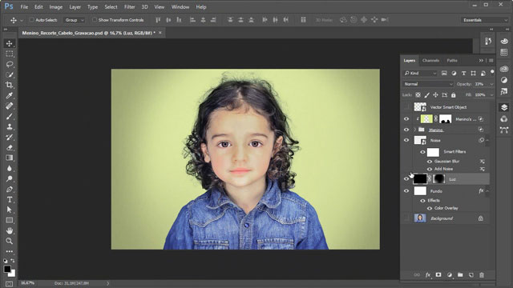The height and width of the screenshot is (288, 513).
Task: Click the zoom percentage field in status bar
Action: 27,283
